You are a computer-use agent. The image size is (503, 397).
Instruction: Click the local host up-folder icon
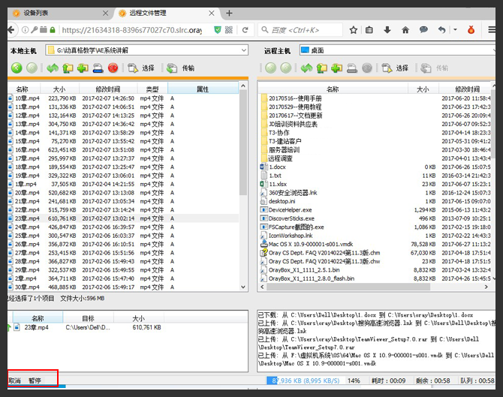pyautogui.click(x=68, y=68)
